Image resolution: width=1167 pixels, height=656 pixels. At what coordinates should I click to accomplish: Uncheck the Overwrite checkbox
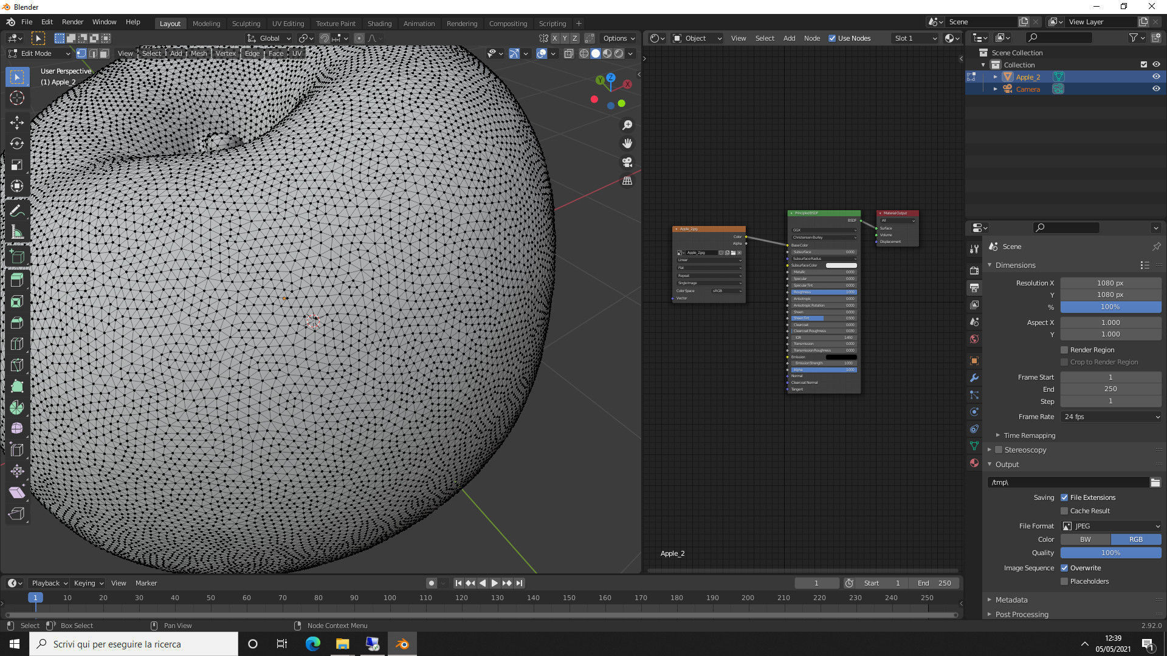point(1064,568)
